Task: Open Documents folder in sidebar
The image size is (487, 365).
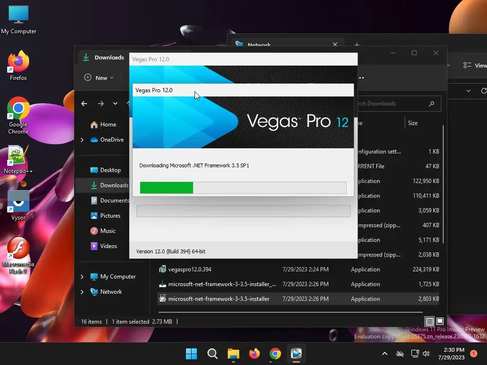Action: (x=110, y=201)
